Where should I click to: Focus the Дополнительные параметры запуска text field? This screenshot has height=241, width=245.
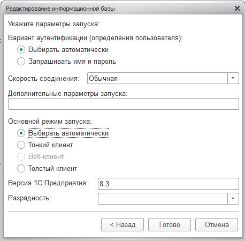point(124,104)
